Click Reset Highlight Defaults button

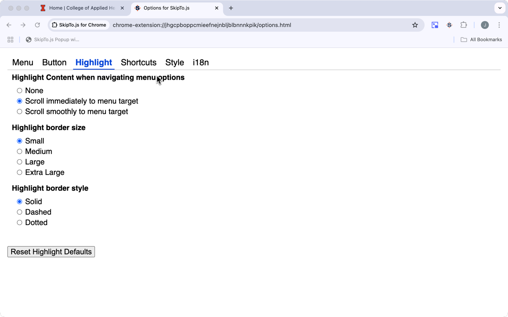tap(51, 252)
